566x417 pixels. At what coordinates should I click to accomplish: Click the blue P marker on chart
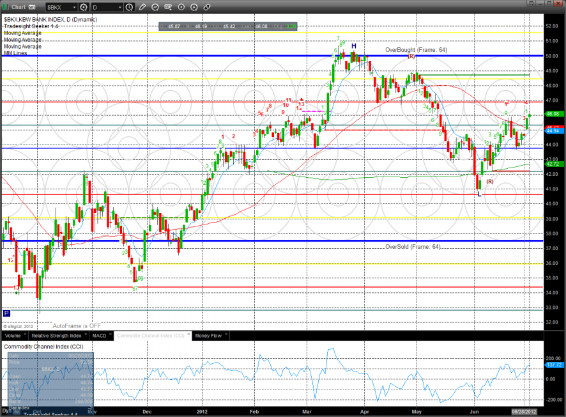pos(6,313)
